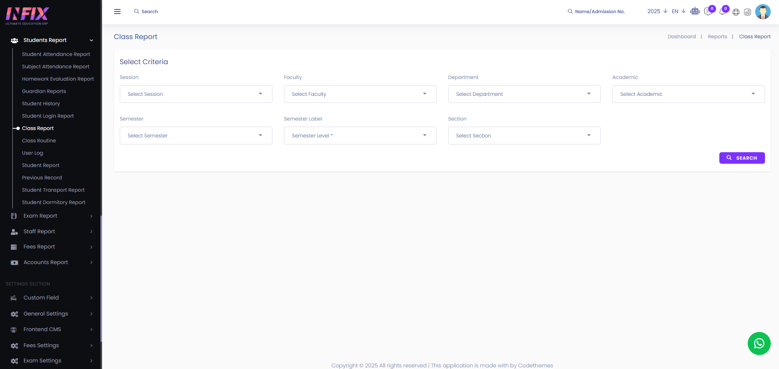Screen dimensions: 779x369
Task: Click the Custom Field sidebar icon
Action: (14, 298)
